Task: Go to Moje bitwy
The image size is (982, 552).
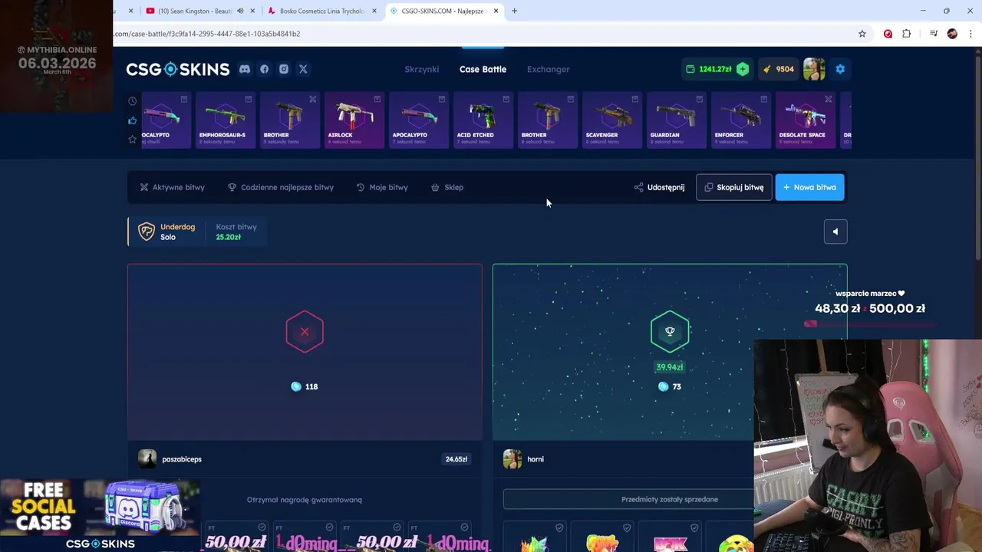Action: (x=382, y=187)
